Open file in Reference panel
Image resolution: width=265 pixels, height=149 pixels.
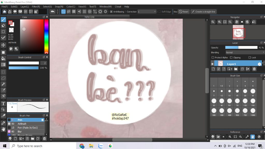[x=218, y=137]
